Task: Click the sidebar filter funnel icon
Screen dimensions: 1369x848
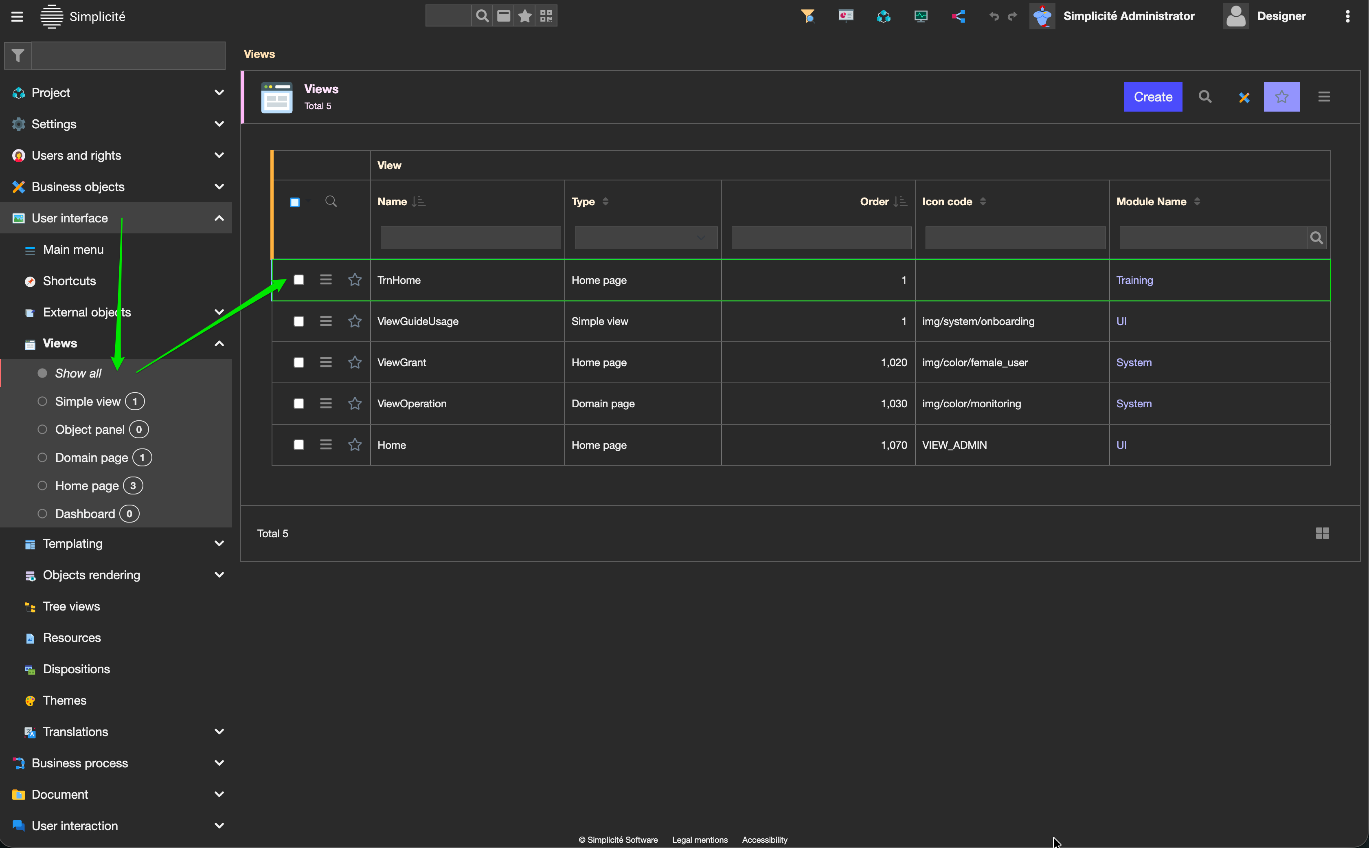Action: 18,55
